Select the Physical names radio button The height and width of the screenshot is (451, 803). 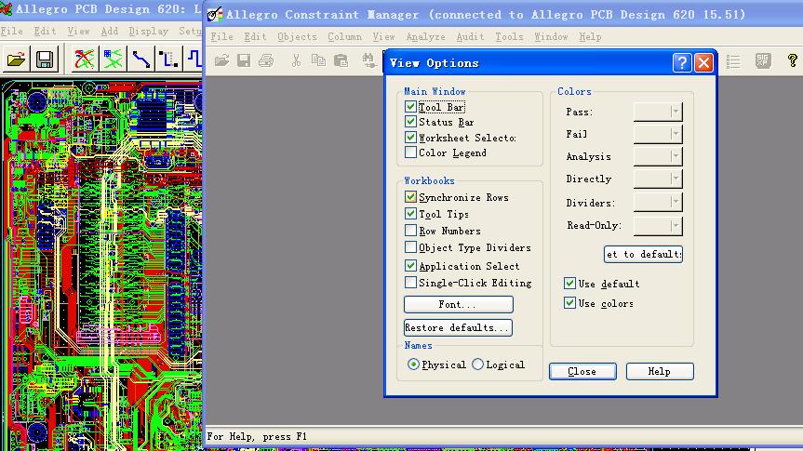pos(413,365)
